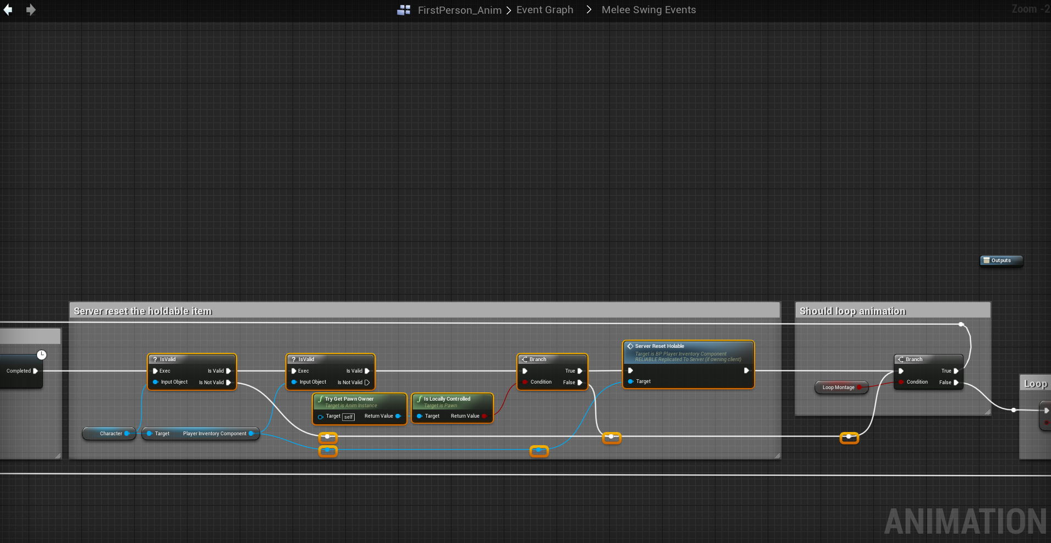
Task: Click the Return Value pin on Is Locally Controlled
Action: coord(484,416)
